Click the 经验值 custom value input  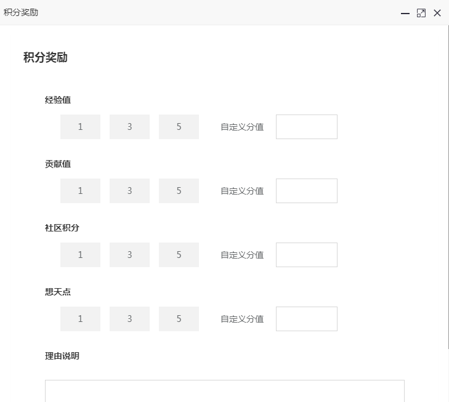click(307, 127)
